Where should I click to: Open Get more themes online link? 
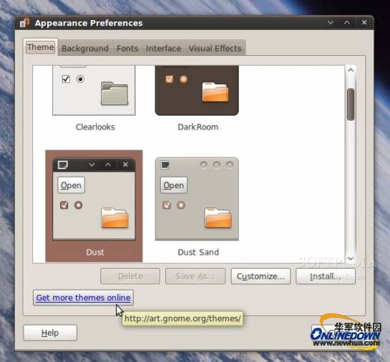tap(83, 298)
